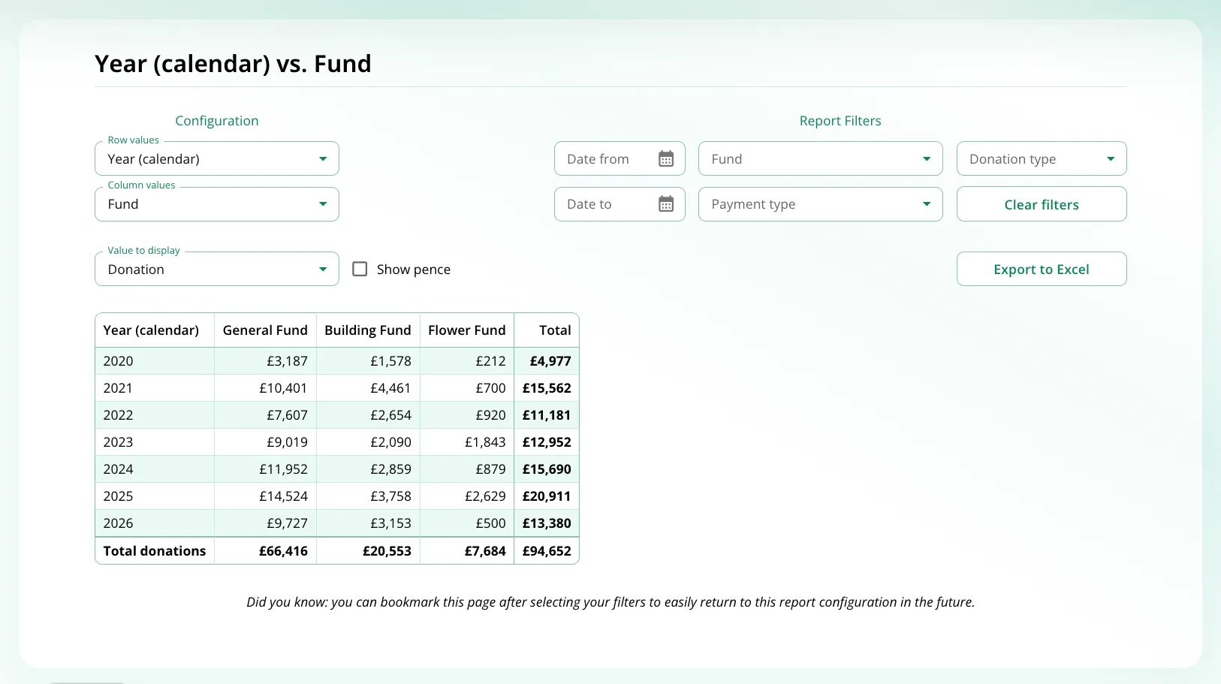This screenshot has height=684, width=1221.
Task: Open the Date from calendar picker icon
Action: 666,158
